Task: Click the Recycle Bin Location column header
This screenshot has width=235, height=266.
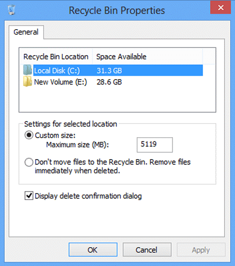Action: 56,57
